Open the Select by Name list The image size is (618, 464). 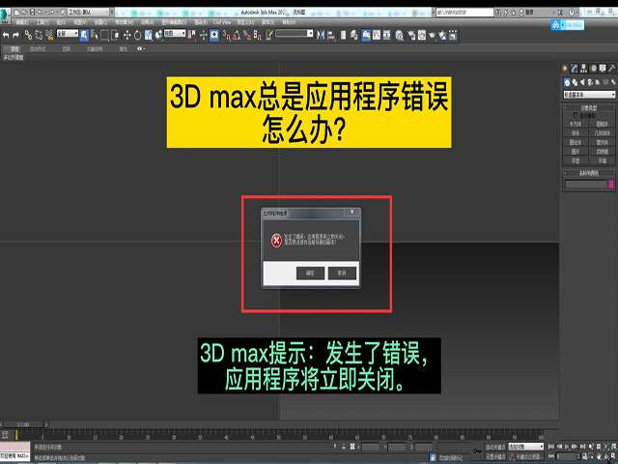[x=95, y=36]
